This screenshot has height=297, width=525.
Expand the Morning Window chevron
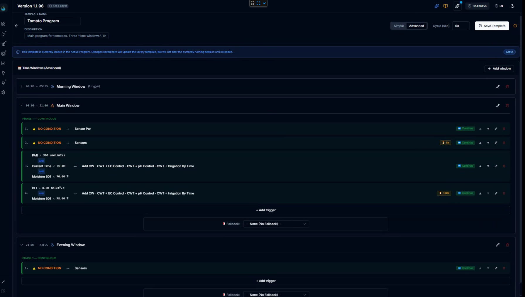(21, 87)
